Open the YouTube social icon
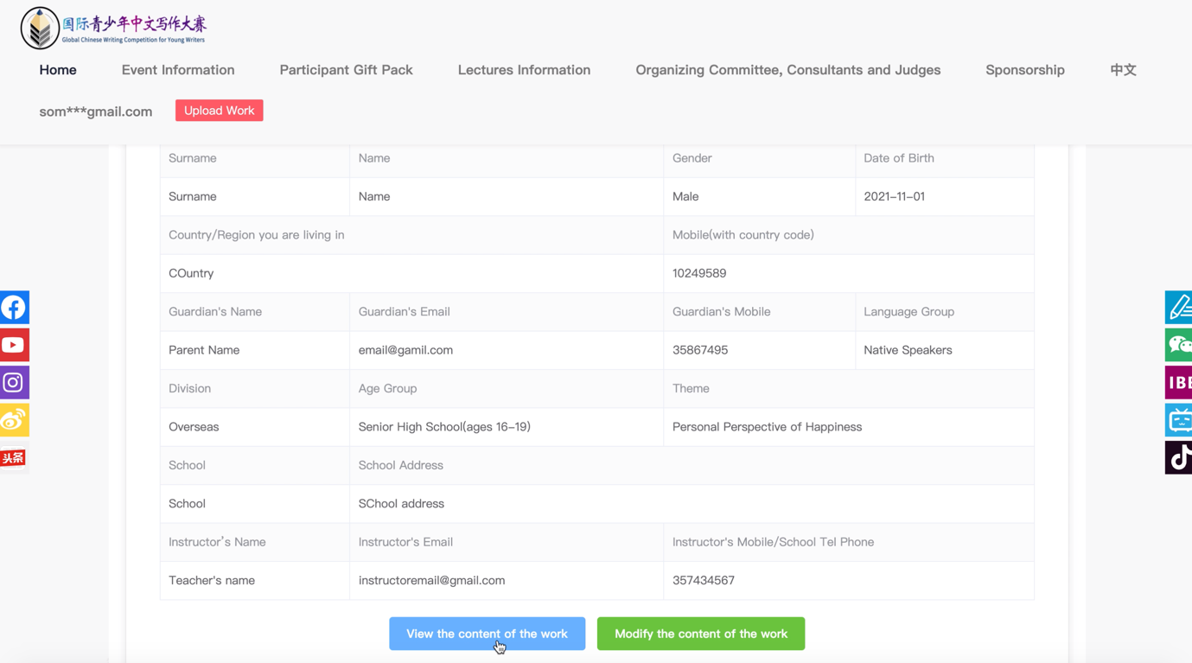 point(14,345)
